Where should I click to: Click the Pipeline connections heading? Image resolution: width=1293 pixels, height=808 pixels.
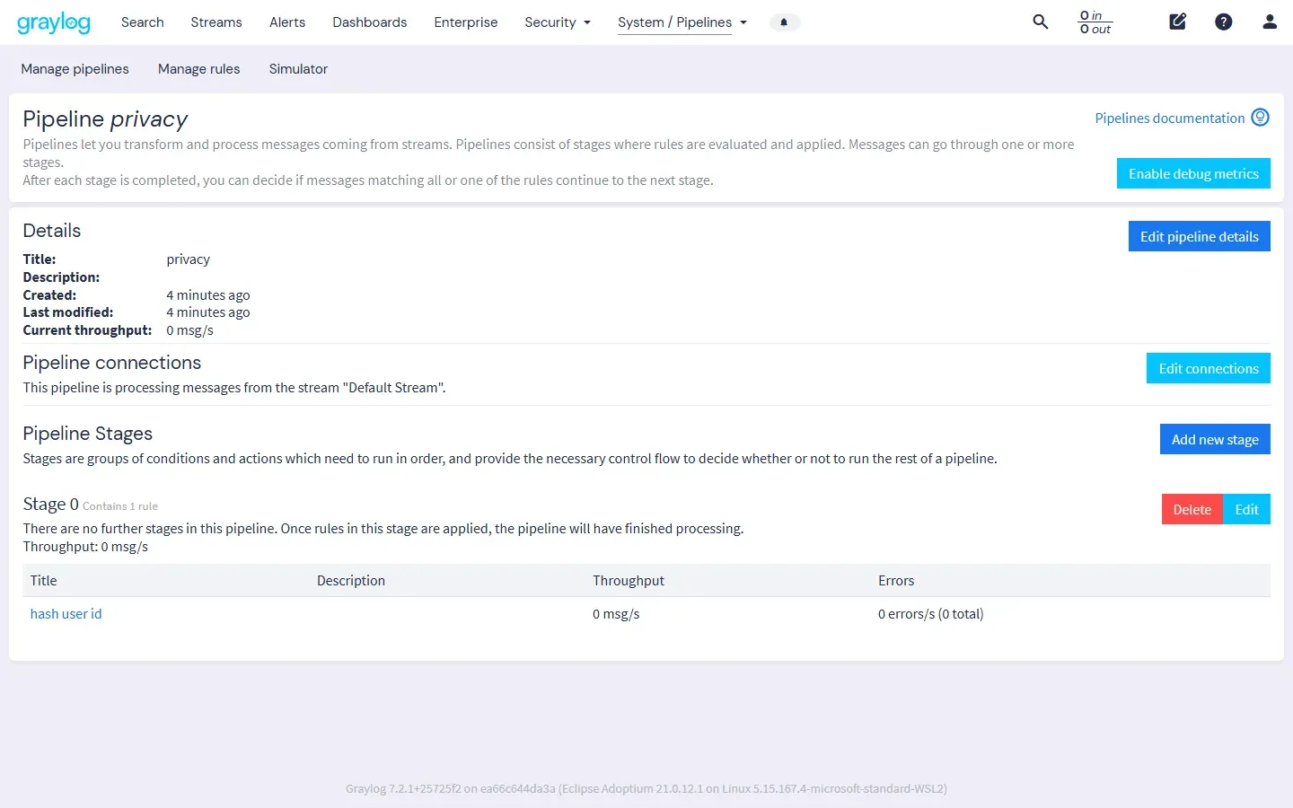tap(111, 363)
